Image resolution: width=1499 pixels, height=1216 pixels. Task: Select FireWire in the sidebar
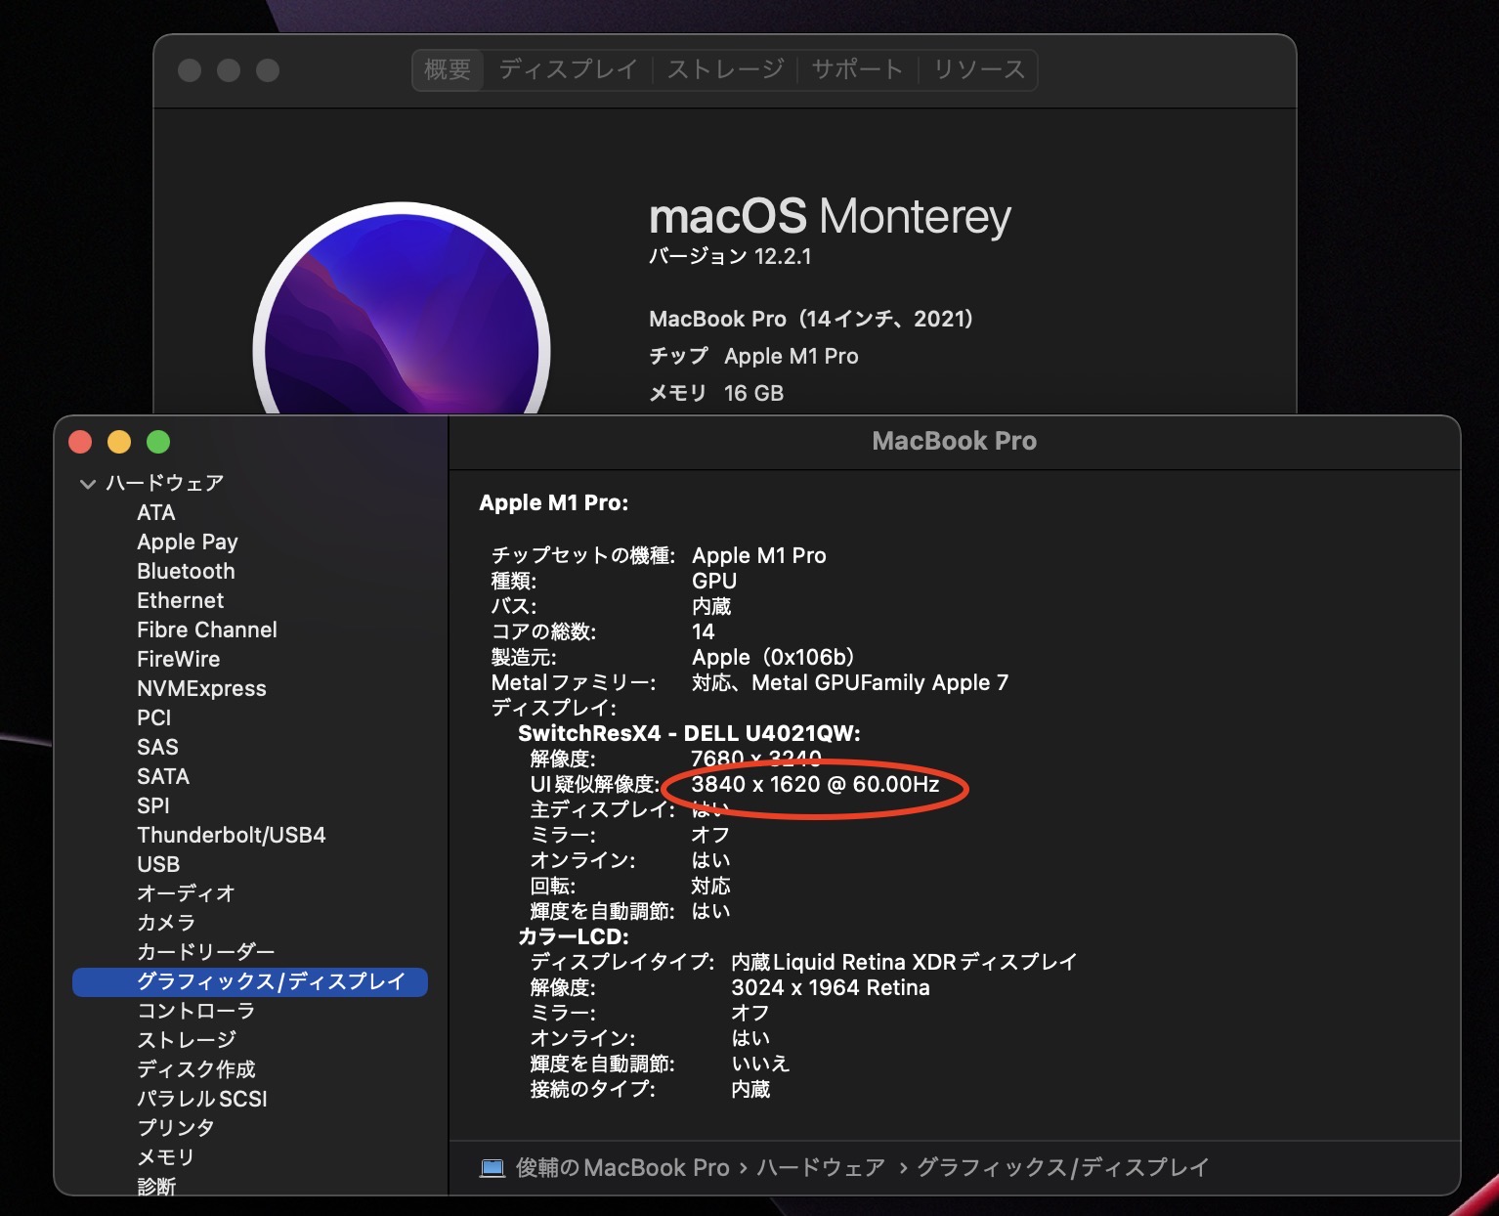click(178, 659)
